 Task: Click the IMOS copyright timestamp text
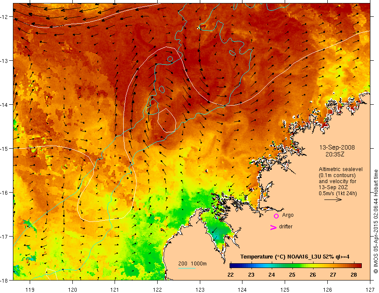point(376,221)
